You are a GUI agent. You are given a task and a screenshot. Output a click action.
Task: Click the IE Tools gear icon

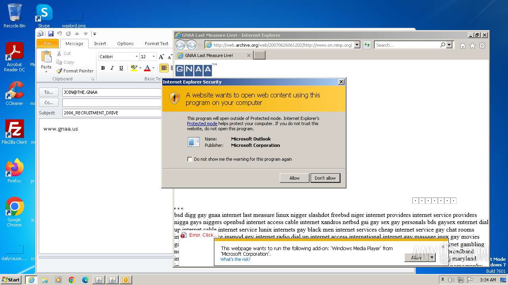[482, 46]
